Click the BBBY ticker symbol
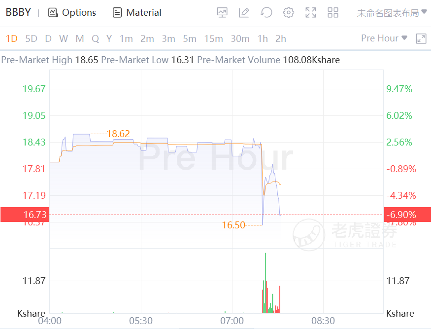Image resolution: width=431 pixels, height=329 pixels. tap(18, 12)
